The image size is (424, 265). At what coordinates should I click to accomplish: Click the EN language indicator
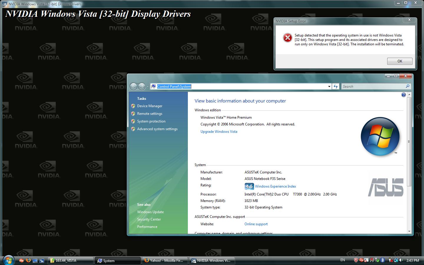(342, 260)
